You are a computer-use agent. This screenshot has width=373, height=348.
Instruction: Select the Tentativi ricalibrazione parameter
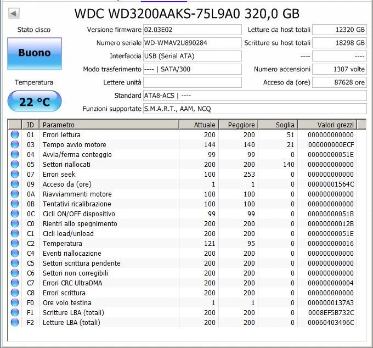[x=77, y=204]
